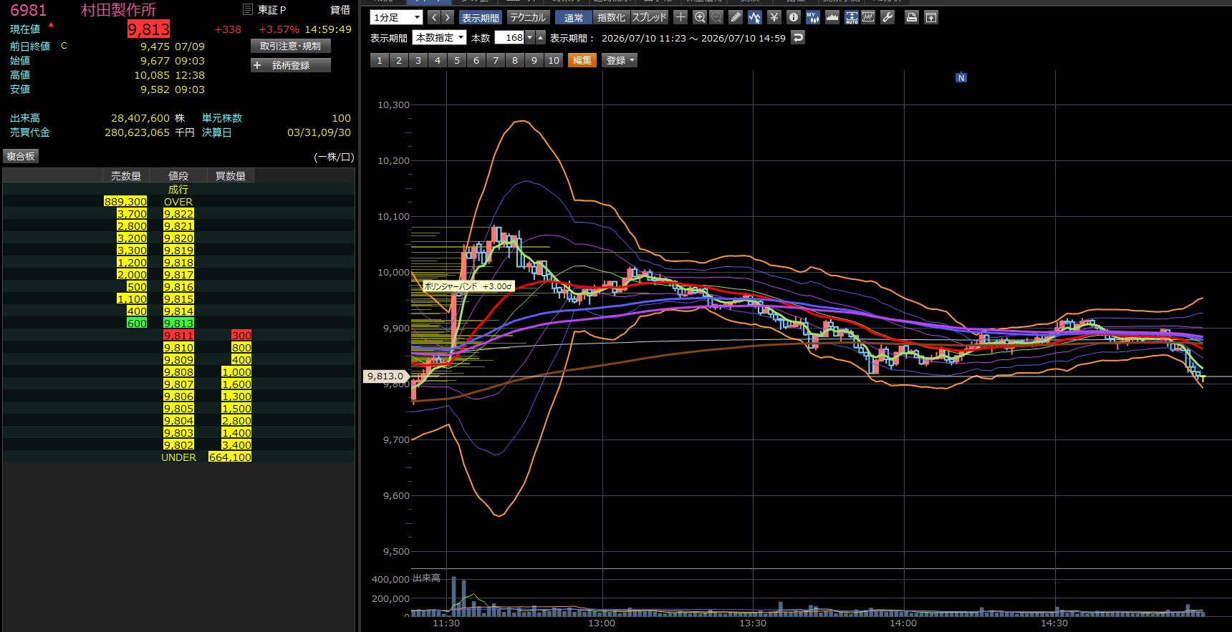The height and width of the screenshot is (632, 1232).
Task: Print the chart
Action: [911, 17]
